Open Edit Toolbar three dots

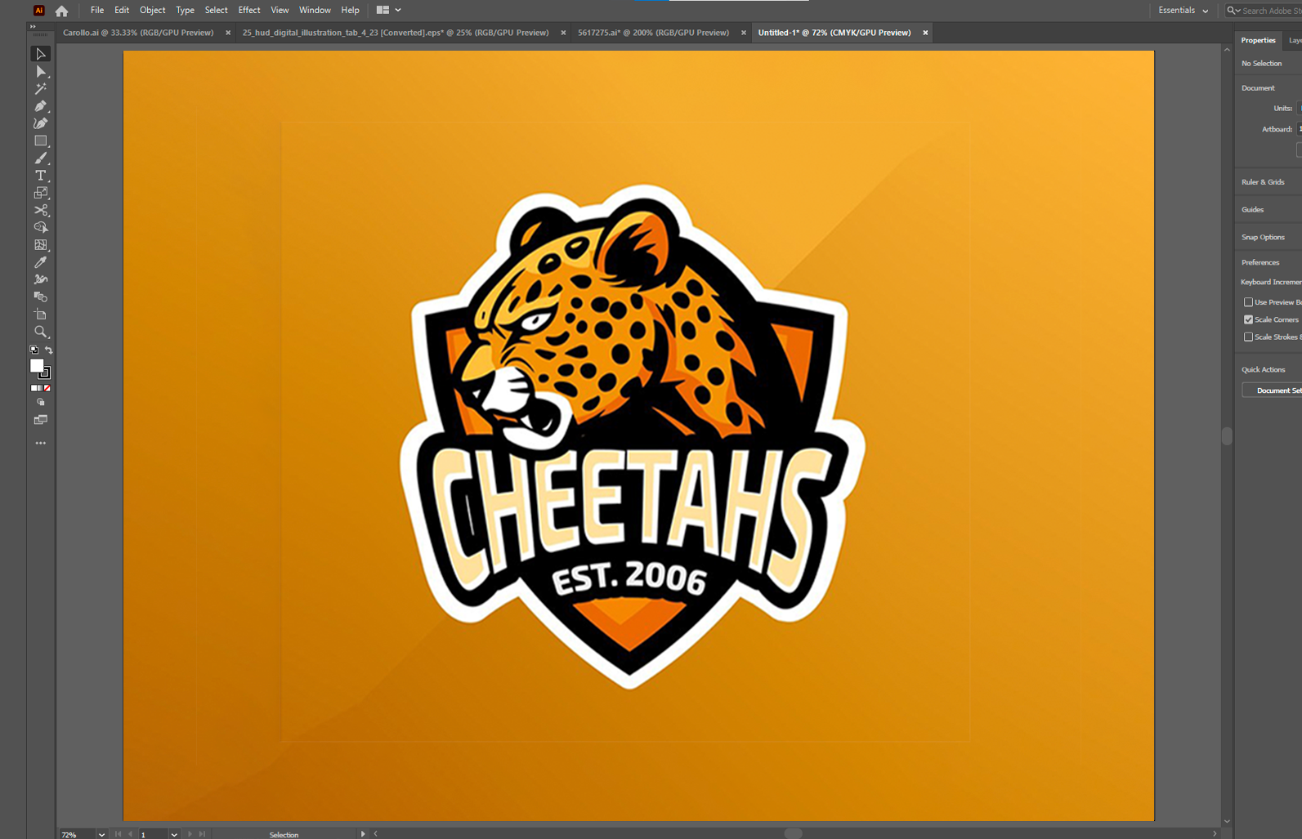(40, 443)
